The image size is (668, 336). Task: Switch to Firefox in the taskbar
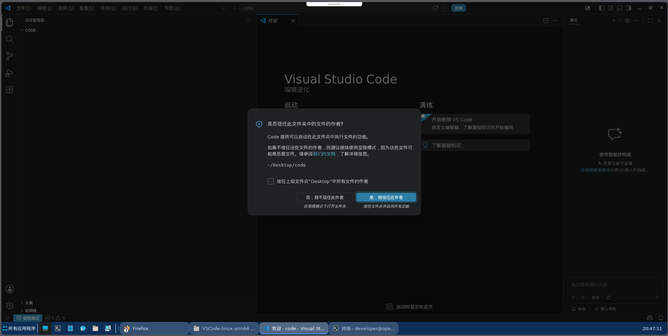(x=154, y=328)
